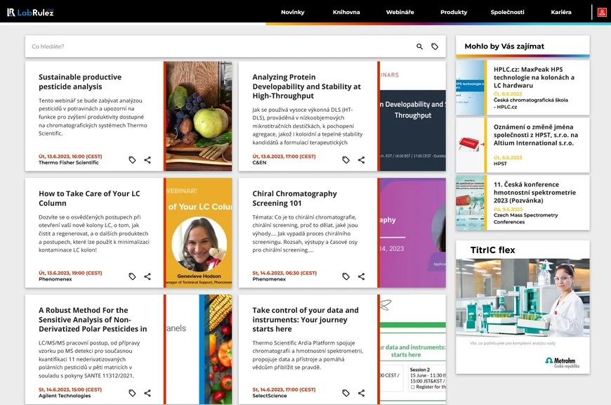Open 'Sustainable productive pesticide analysis' title

(x=80, y=82)
